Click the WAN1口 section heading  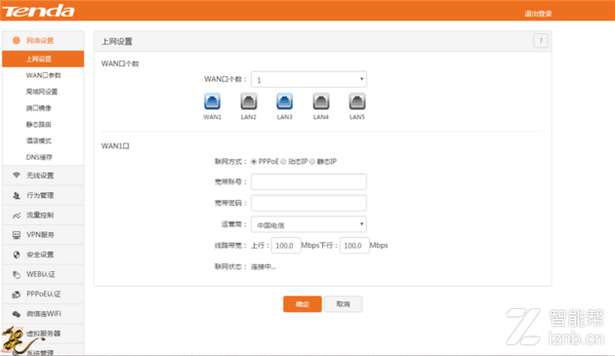pos(115,146)
